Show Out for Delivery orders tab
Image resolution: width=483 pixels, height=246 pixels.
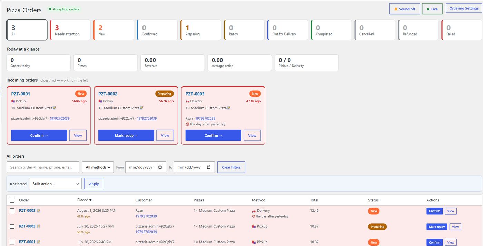[288, 30]
